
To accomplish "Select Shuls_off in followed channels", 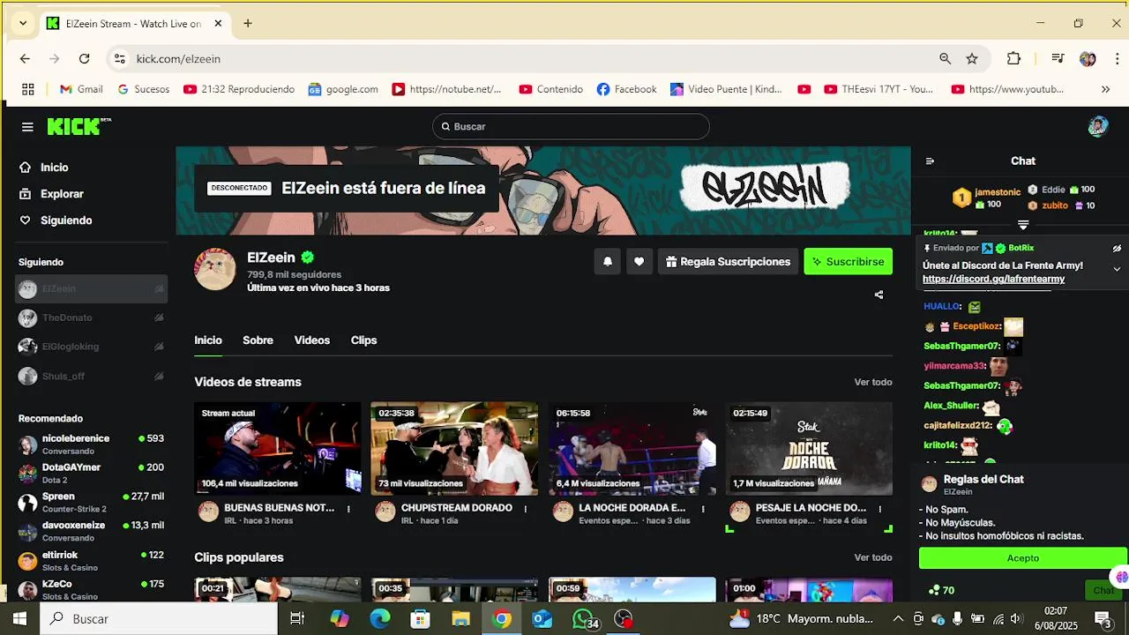I will click(91, 376).
